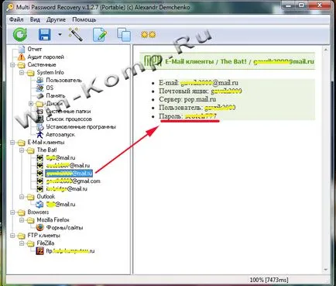Image resolution: width=336 pixels, height=286 pixels.
Task: Open the Другие menu
Action: (56, 19)
